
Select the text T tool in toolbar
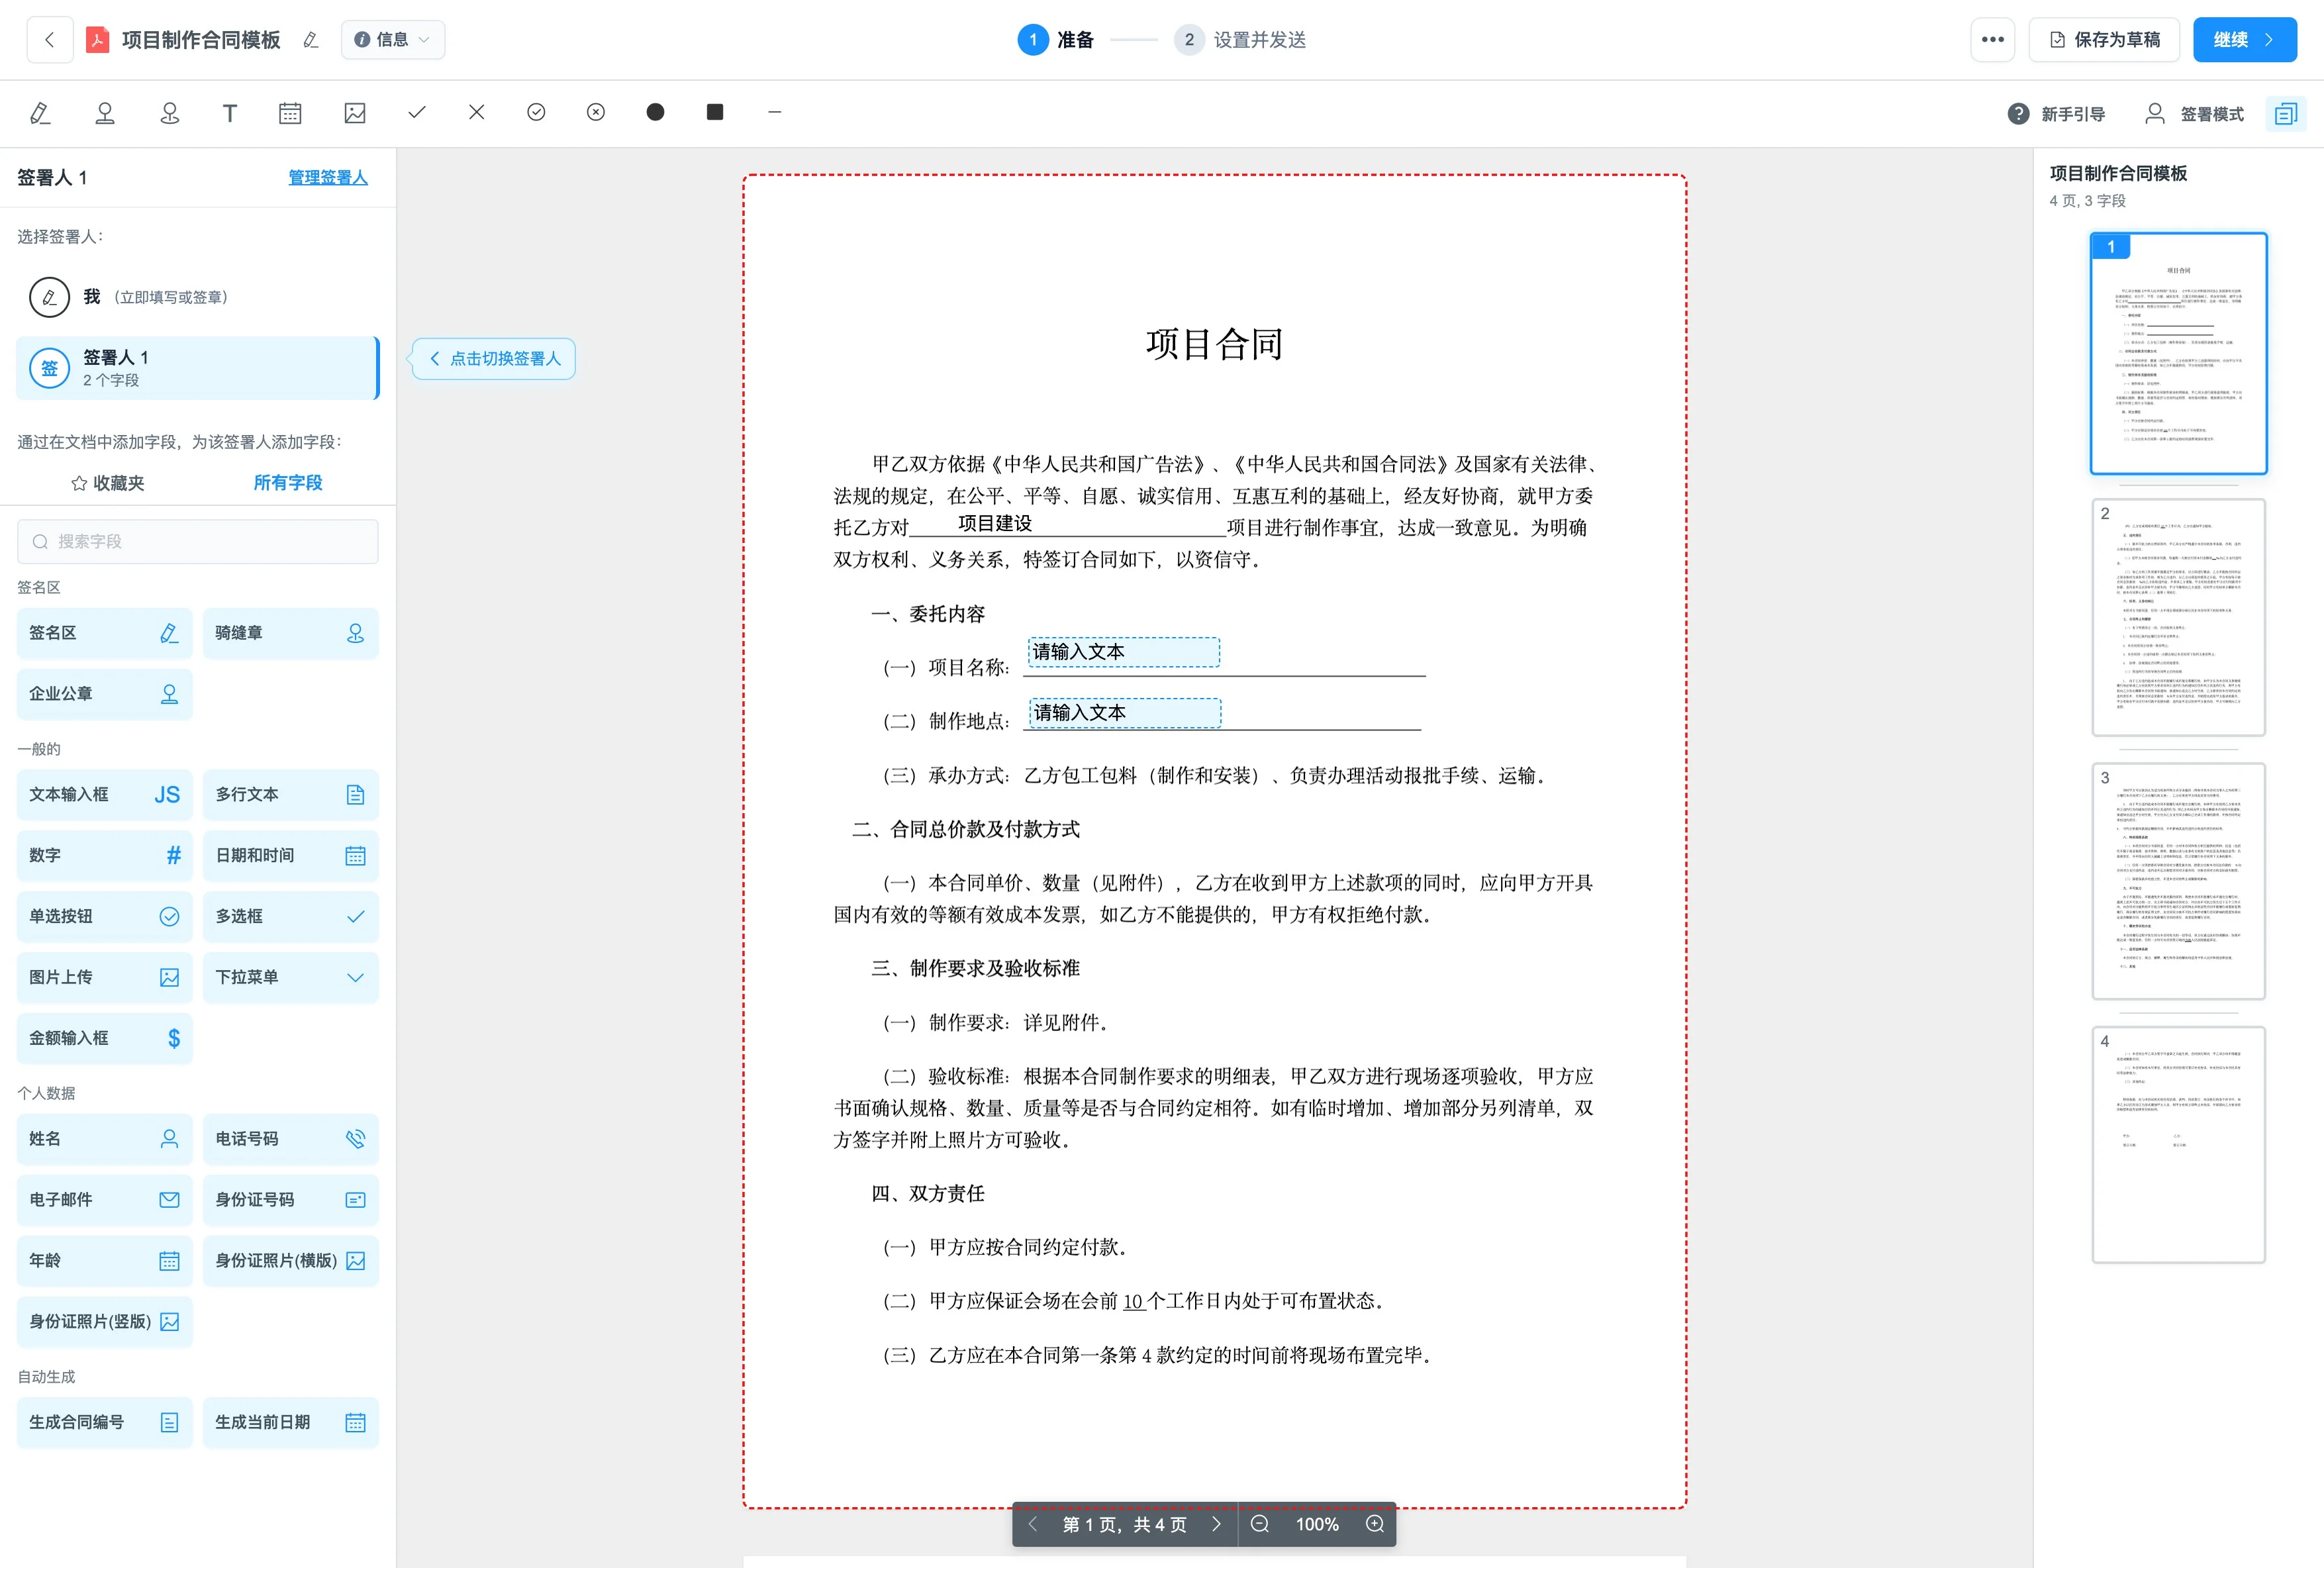230,113
